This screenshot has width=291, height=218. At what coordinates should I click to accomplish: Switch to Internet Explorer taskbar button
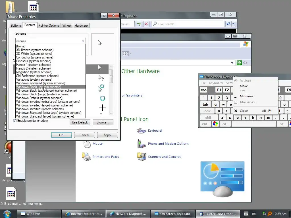(84, 214)
